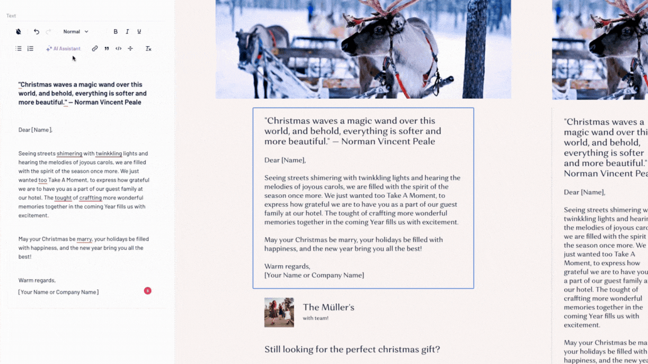This screenshot has height=364, width=648.
Task: Clear text formatting with the Tx icon
Action: tap(148, 49)
